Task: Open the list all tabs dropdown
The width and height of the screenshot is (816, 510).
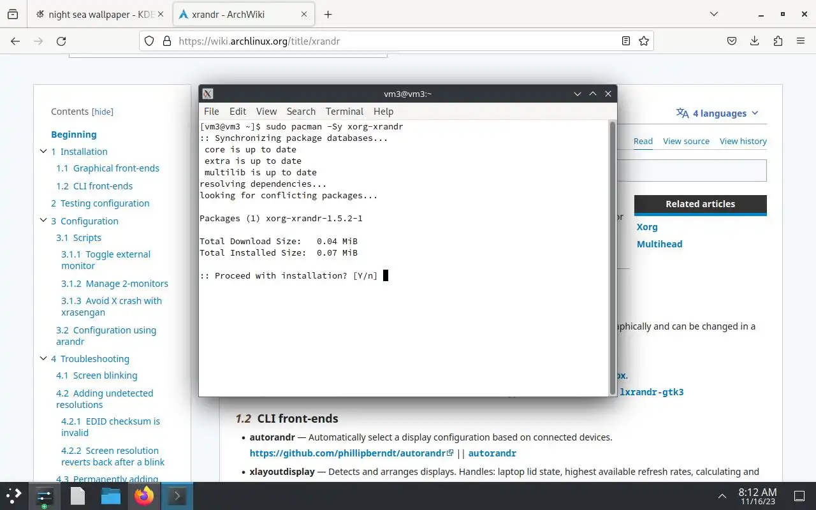Action: tap(714, 14)
